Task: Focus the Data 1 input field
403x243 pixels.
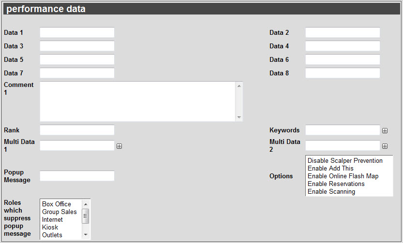Action: 77,32
